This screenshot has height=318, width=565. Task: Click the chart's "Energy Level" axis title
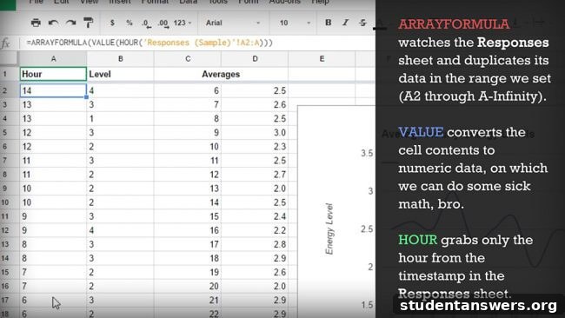(329, 229)
